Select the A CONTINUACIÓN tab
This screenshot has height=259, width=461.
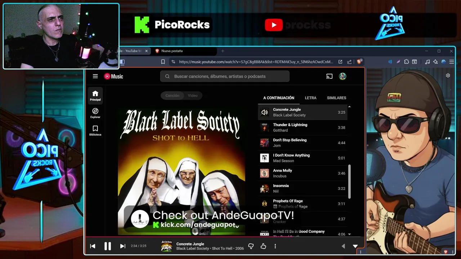[x=278, y=98]
